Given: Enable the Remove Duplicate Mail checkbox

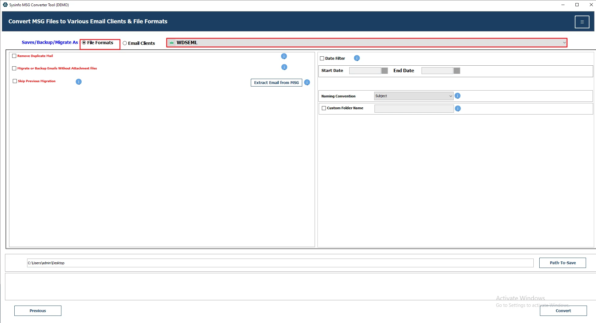Looking at the screenshot, I should 14,56.
